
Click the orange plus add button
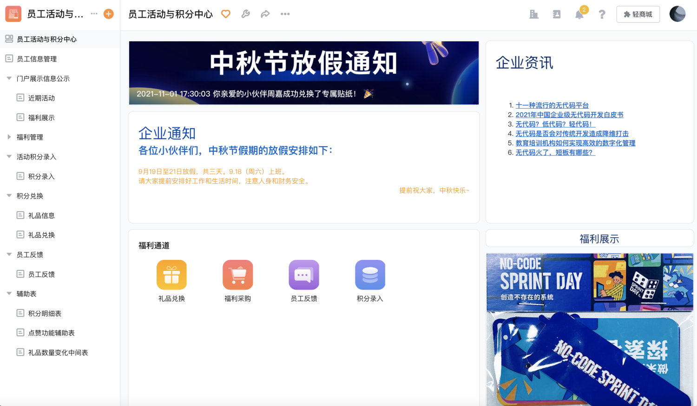(x=109, y=14)
